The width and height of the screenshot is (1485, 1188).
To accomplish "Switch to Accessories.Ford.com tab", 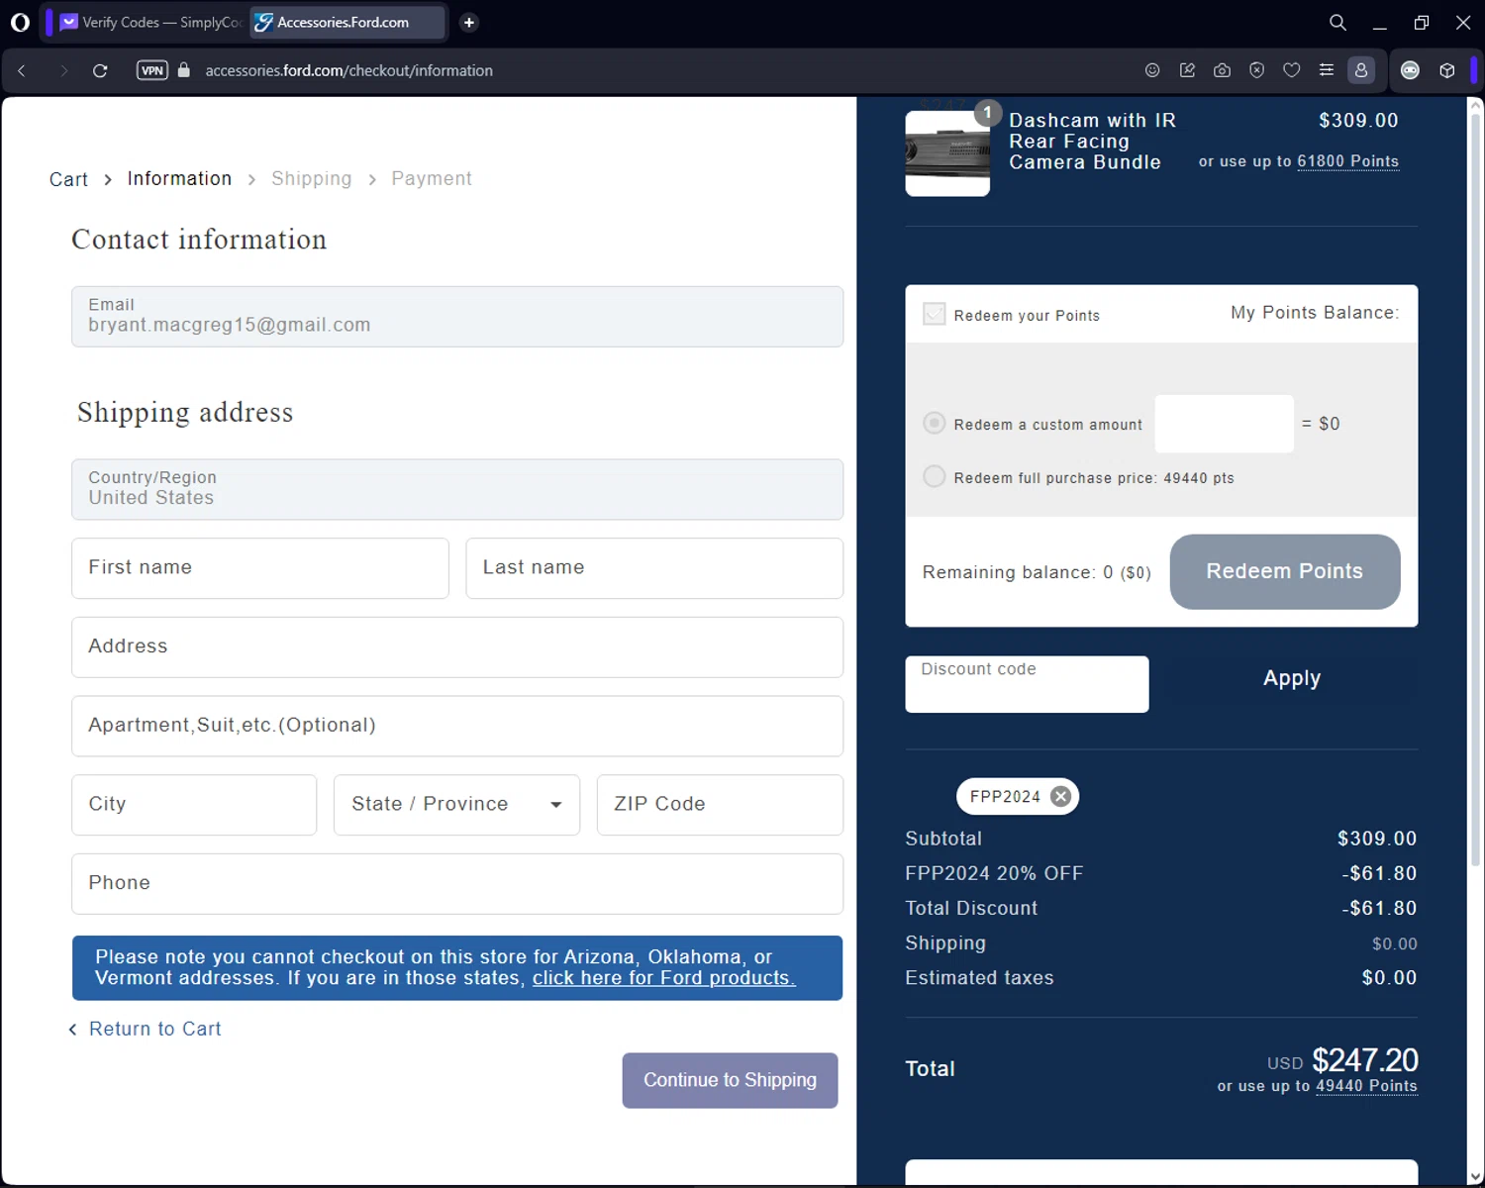I will [346, 22].
